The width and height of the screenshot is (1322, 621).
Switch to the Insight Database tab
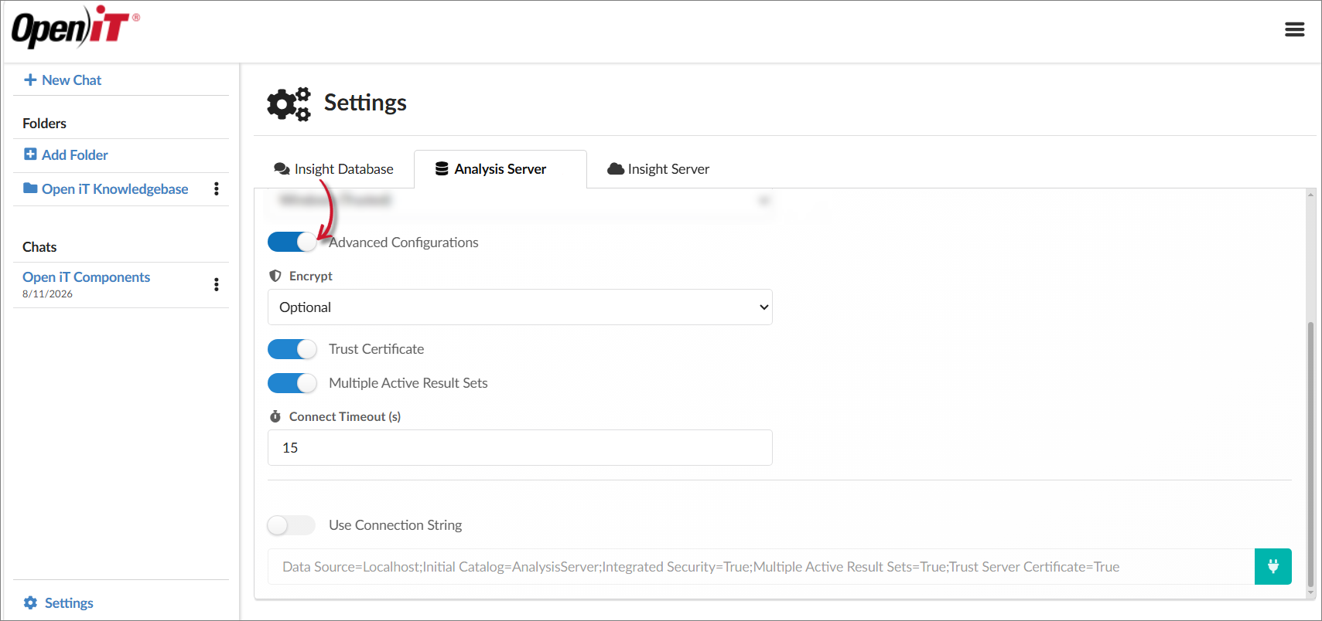(x=333, y=168)
